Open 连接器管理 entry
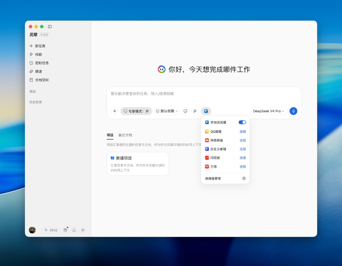The height and width of the screenshot is (266, 342). (x=225, y=178)
